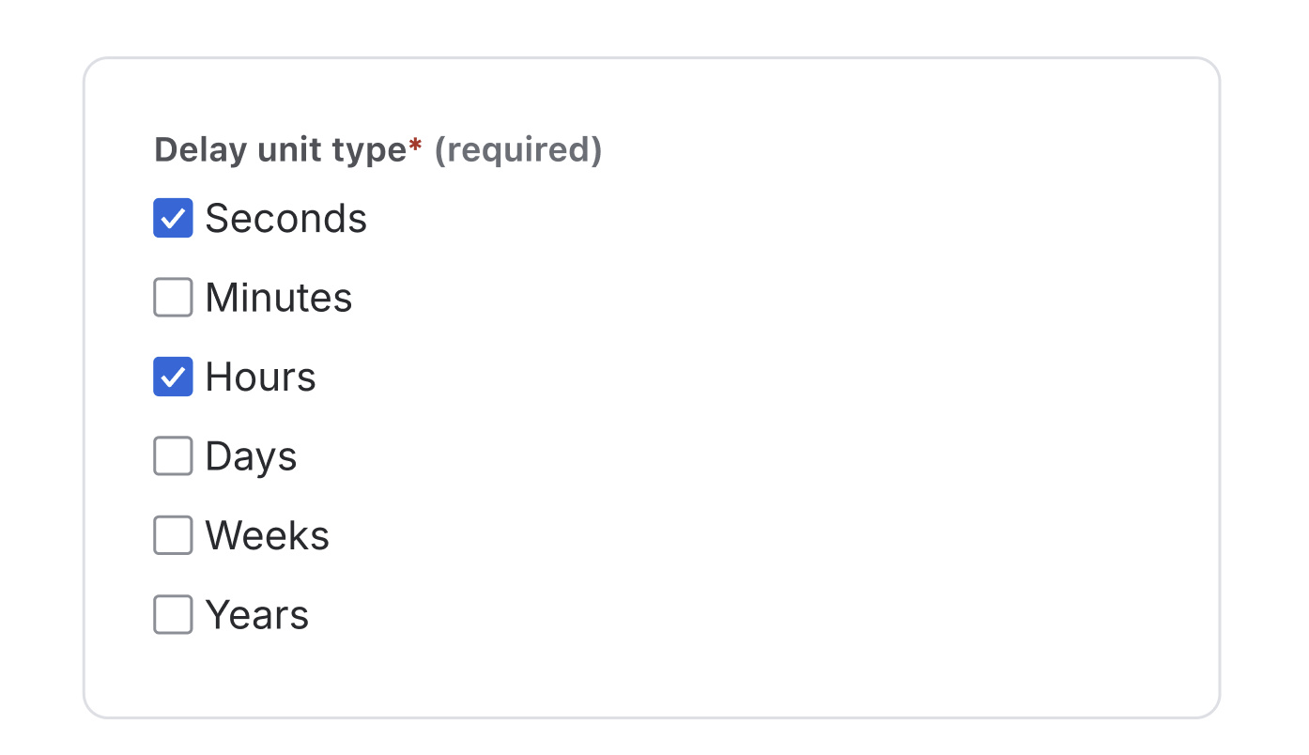Image resolution: width=1309 pixels, height=755 pixels.
Task: Click the required asterisk indicator
Action: [416, 146]
